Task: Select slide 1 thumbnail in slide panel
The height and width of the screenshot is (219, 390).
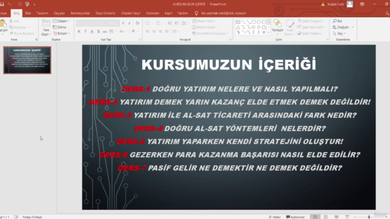Action: (27, 60)
